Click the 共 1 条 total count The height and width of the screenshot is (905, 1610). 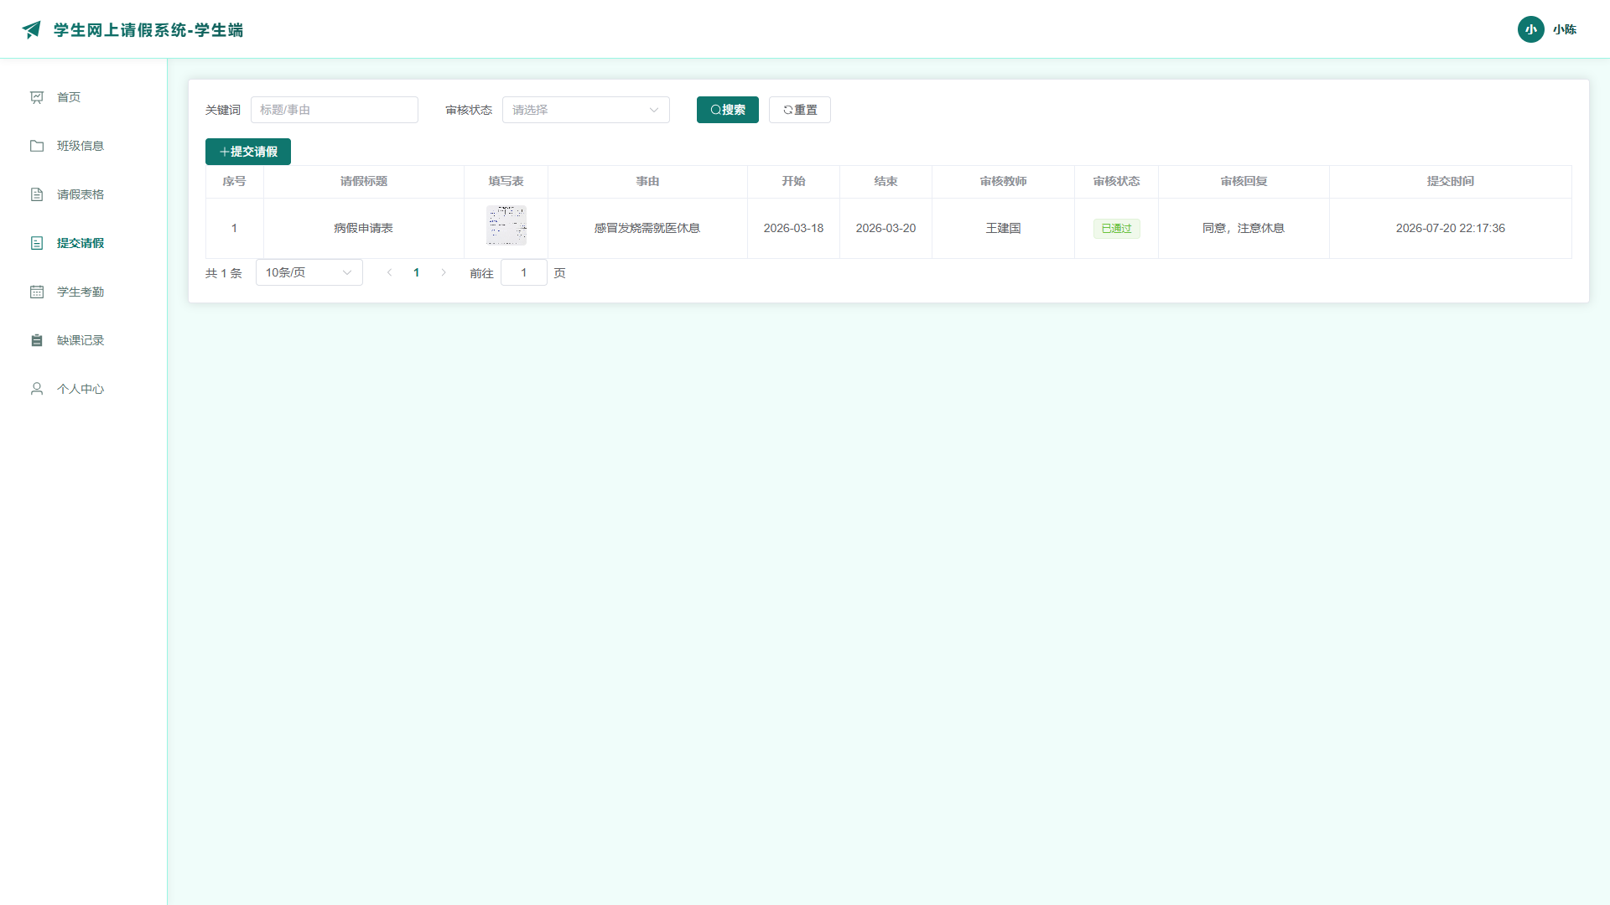224,273
